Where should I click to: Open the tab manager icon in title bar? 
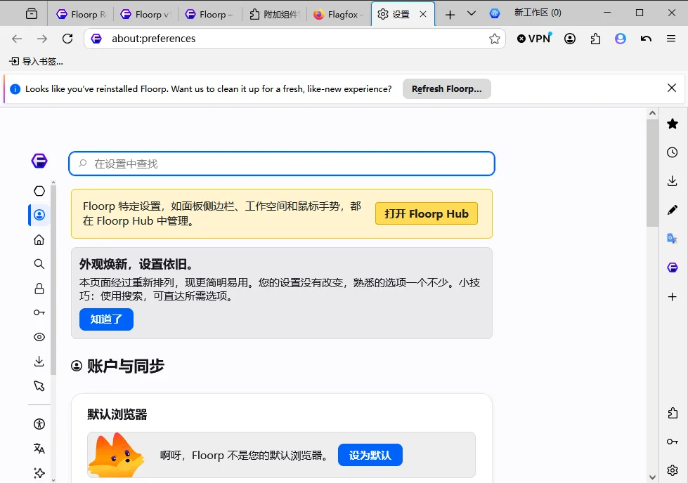[32, 14]
